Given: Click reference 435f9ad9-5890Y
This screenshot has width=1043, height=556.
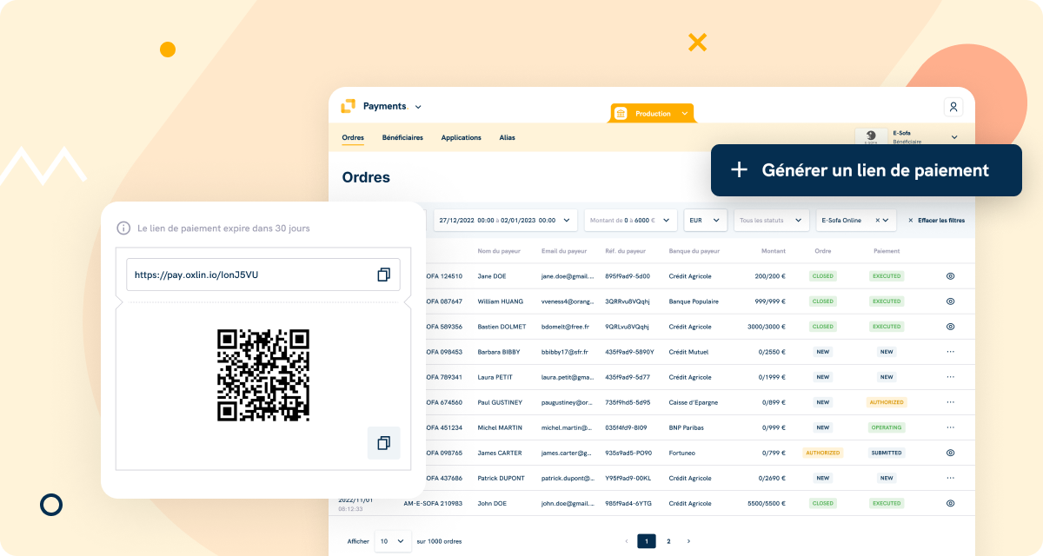Looking at the screenshot, I should [629, 352].
